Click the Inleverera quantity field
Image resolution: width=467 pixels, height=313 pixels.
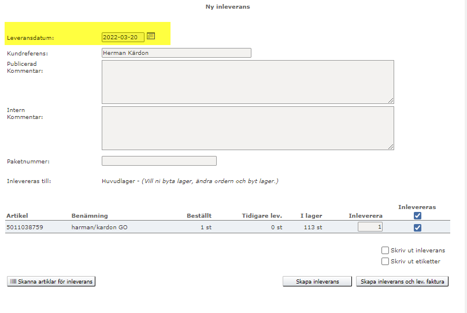click(x=370, y=227)
